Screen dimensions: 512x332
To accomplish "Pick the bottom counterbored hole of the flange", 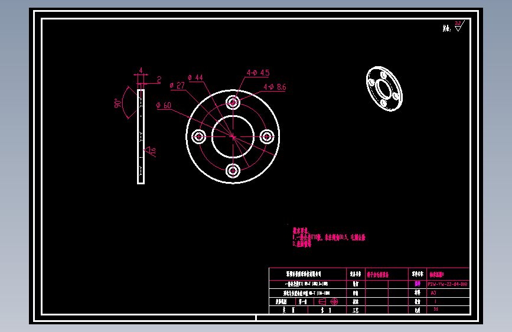I will 233,171.
